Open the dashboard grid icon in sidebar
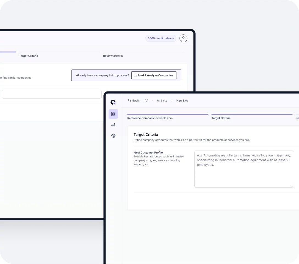 coord(113,114)
